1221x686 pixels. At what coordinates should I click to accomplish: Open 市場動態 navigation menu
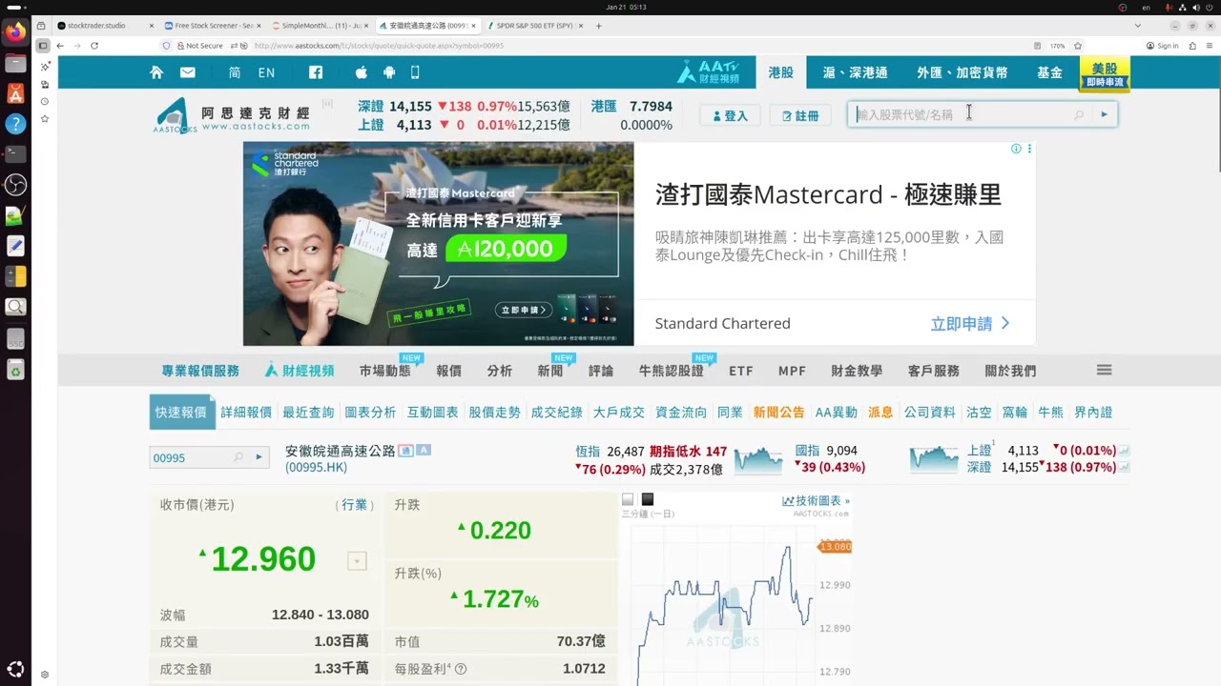pos(384,371)
